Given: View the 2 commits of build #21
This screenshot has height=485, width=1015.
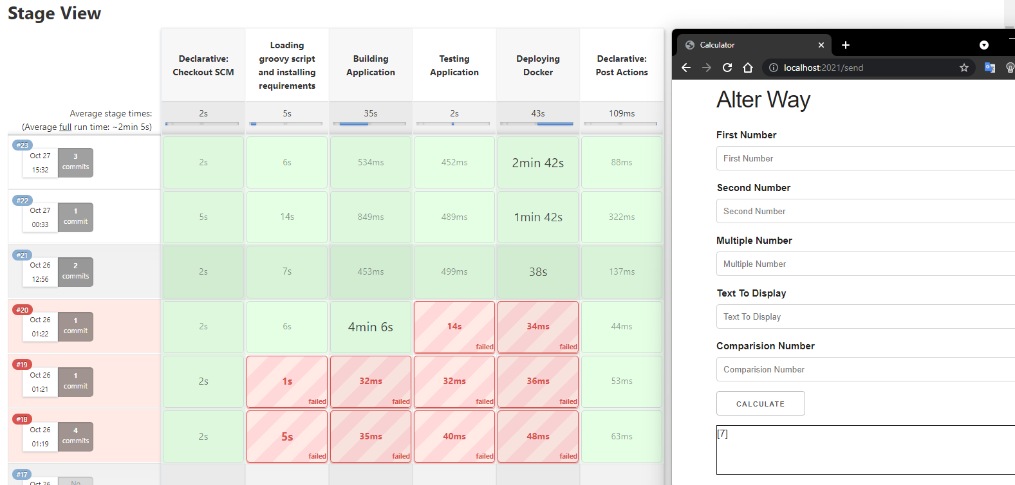Looking at the screenshot, I should tap(75, 271).
